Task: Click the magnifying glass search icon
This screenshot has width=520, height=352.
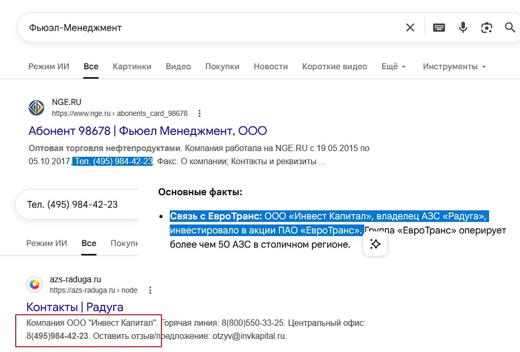Action: 510,28
